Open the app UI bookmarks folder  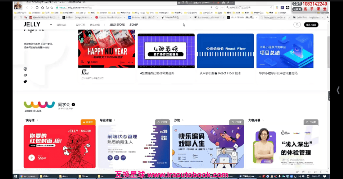click(81, 13)
